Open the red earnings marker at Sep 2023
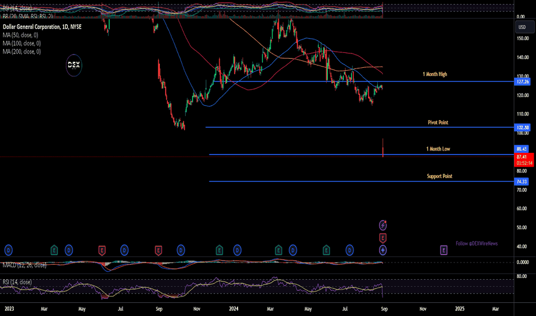Screen dimensions: 536x316 pyautogui.click(x=158, y=251)
